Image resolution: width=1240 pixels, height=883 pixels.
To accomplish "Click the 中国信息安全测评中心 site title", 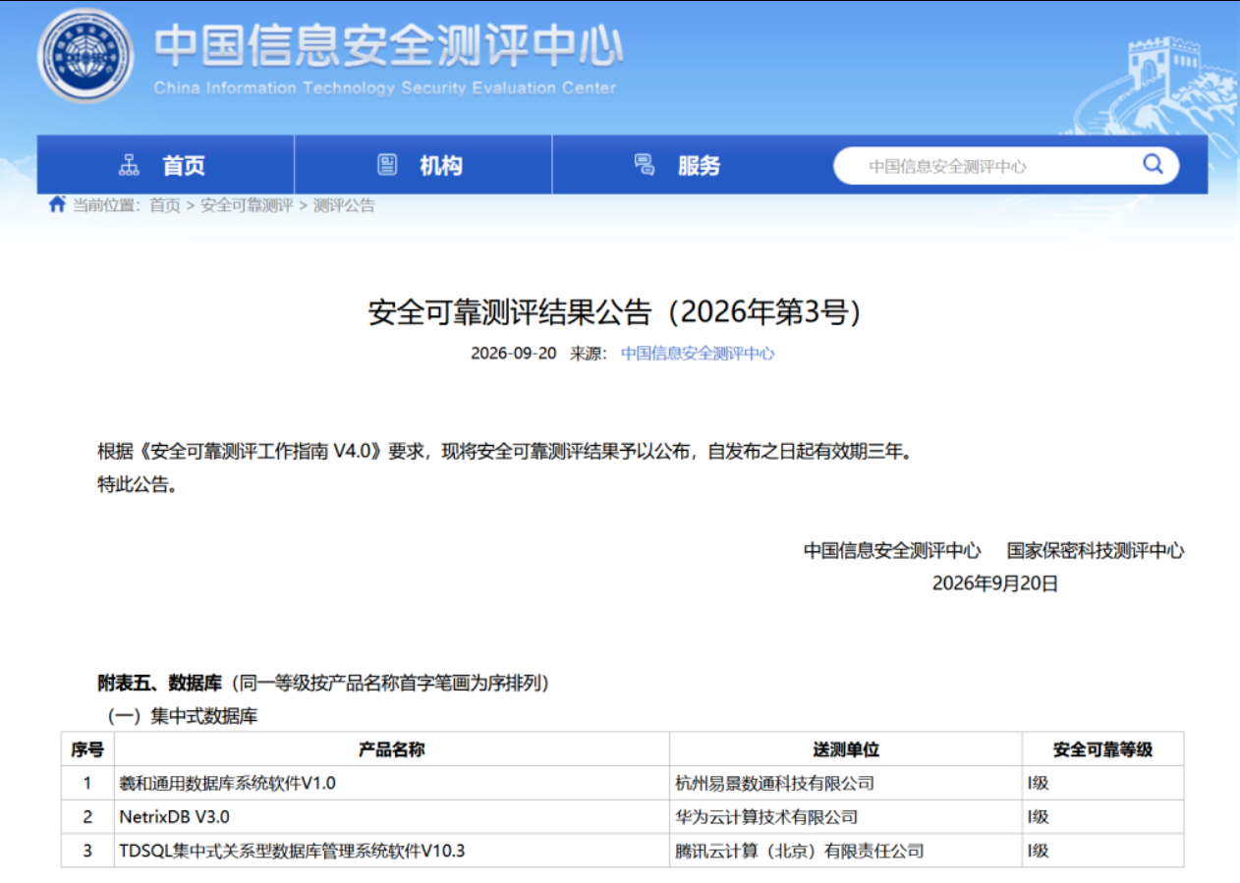I will 388,46.
